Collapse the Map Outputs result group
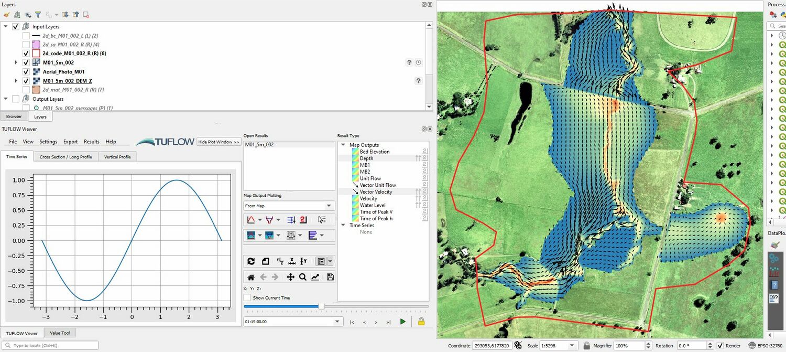Screen dimensions: 786x352 tap(343, 144)
